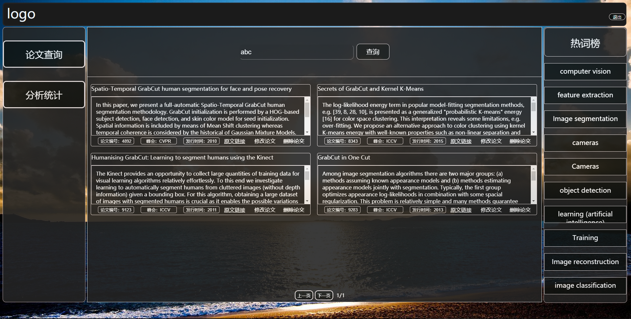Click the 论文编号: 8343 badge
631x319 pixels.
342,141
